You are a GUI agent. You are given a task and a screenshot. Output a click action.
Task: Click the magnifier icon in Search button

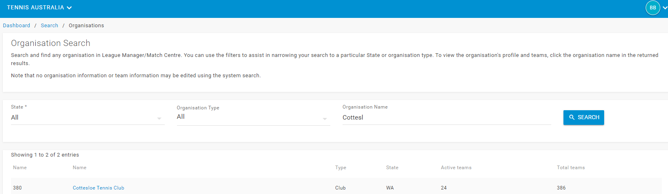click(x=572, y=117)
